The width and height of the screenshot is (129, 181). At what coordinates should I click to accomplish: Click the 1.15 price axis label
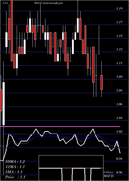pyautogui.click(x=119, y=36)
